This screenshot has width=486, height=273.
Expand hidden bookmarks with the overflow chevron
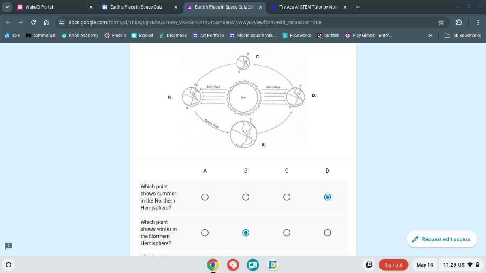[x=430, y=35]
